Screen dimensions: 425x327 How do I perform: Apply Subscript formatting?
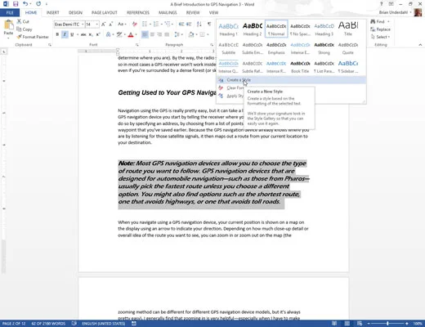tap(91, 34)
